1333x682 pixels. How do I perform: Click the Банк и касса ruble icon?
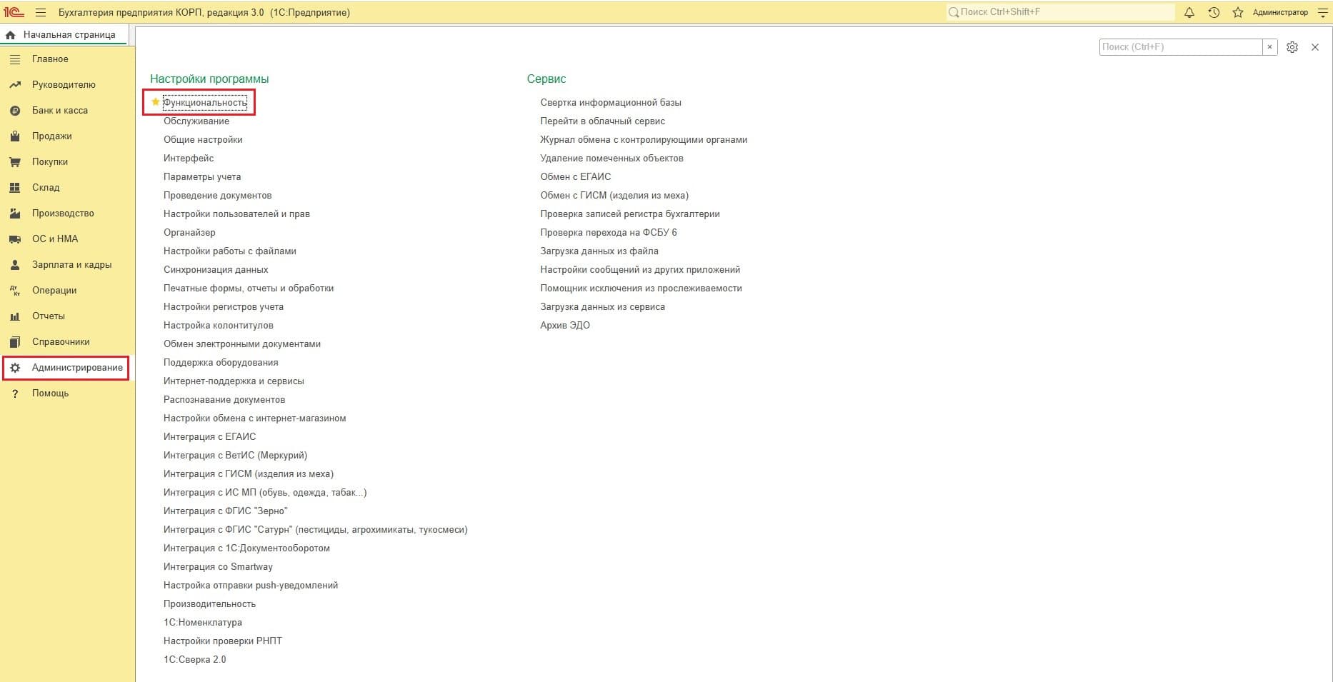point(15,111)
